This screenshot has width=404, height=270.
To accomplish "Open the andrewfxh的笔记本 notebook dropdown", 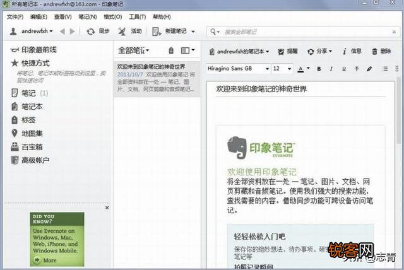I will (239, 52).
